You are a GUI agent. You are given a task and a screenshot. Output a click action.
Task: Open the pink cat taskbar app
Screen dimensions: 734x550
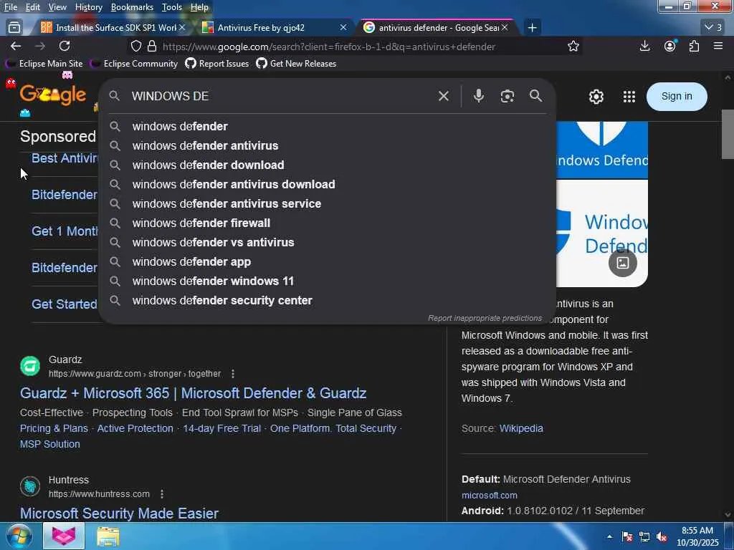(64, 536)
